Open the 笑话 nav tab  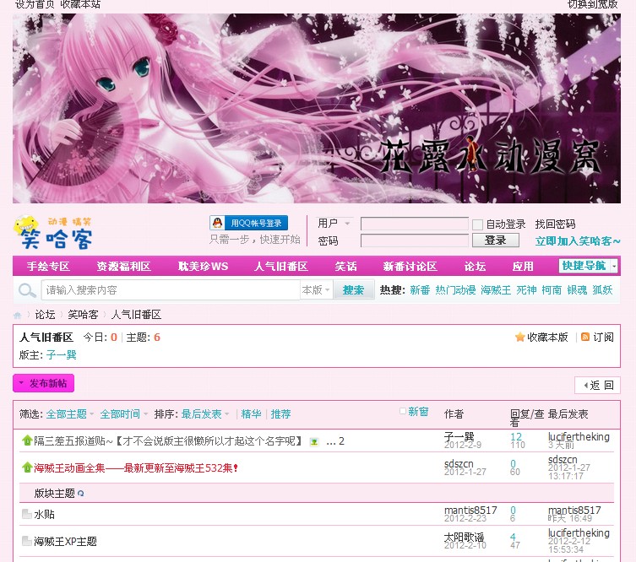345,266
